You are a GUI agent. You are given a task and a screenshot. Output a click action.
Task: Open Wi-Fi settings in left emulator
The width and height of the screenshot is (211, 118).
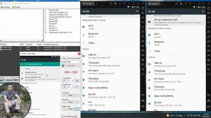(110, 27)
